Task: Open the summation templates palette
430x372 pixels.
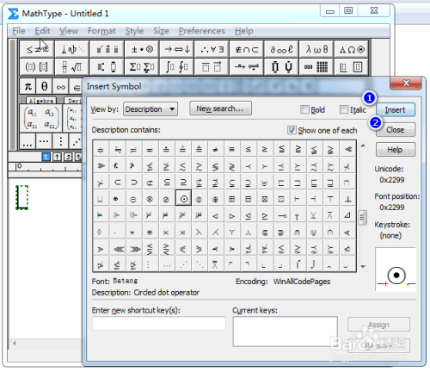Action: tap(142, 67)
